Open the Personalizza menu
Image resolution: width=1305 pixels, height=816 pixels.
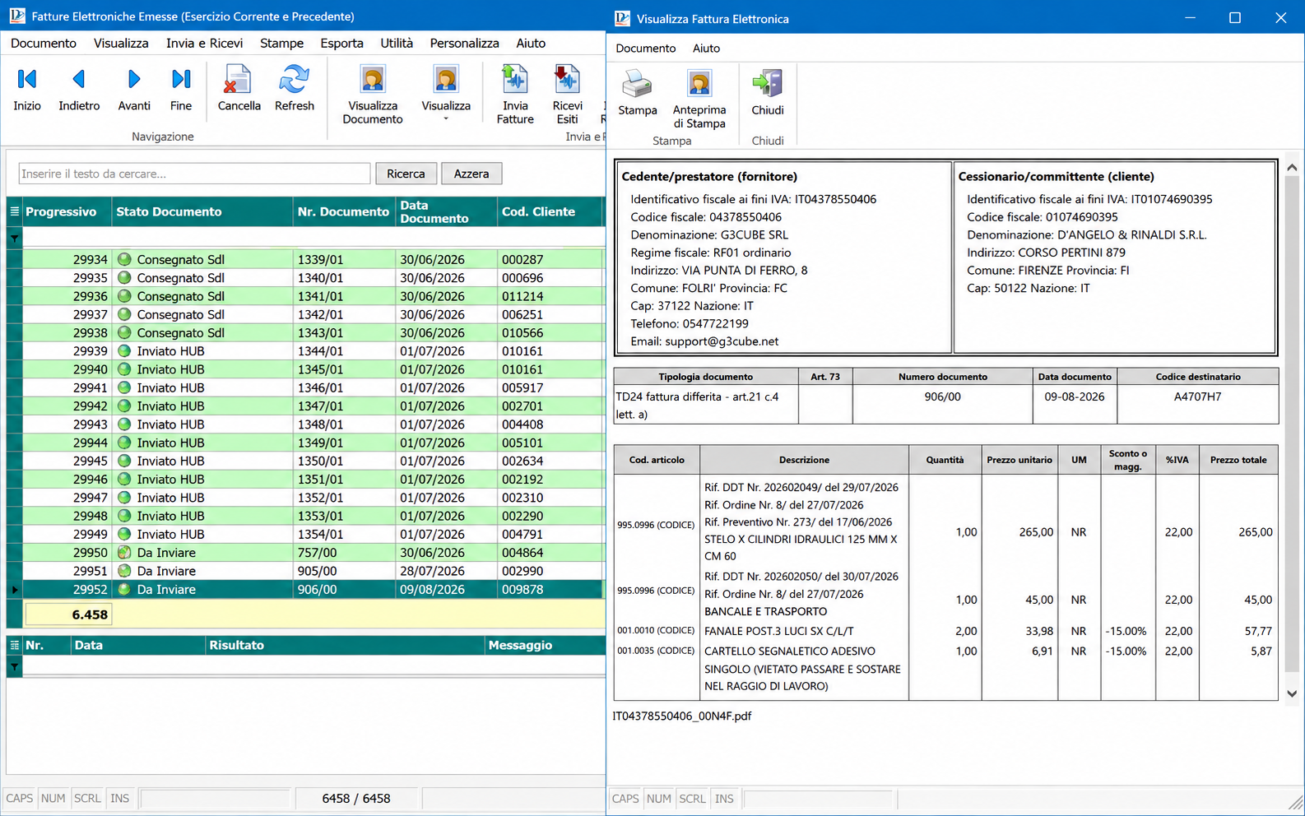[464, 43]
